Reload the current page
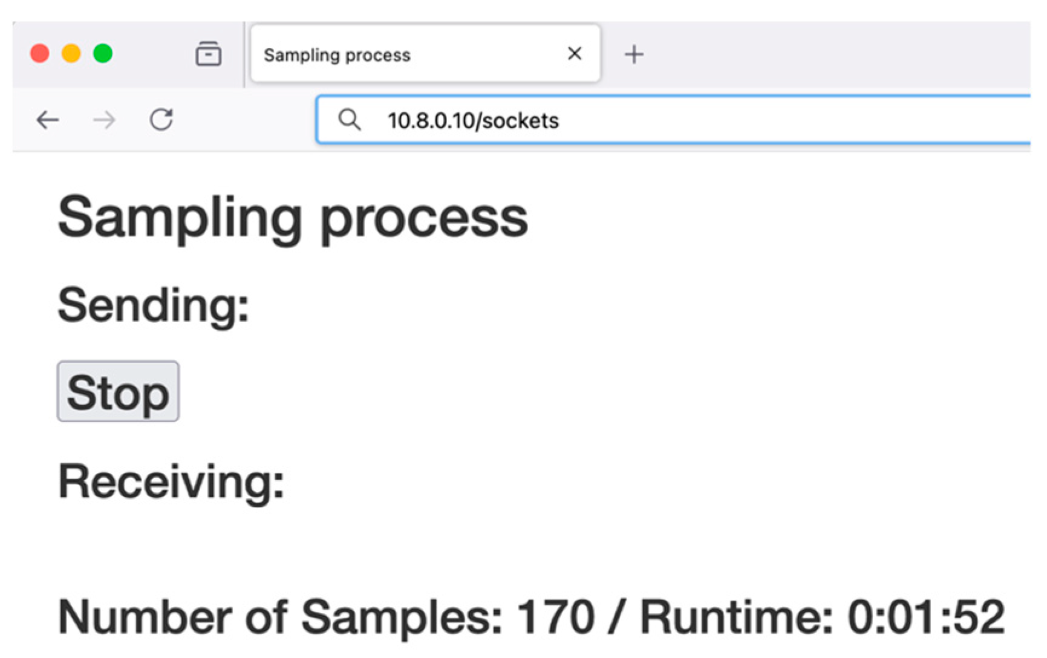 (161, 120)
